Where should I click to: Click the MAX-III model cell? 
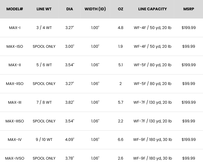click(15, 102)
